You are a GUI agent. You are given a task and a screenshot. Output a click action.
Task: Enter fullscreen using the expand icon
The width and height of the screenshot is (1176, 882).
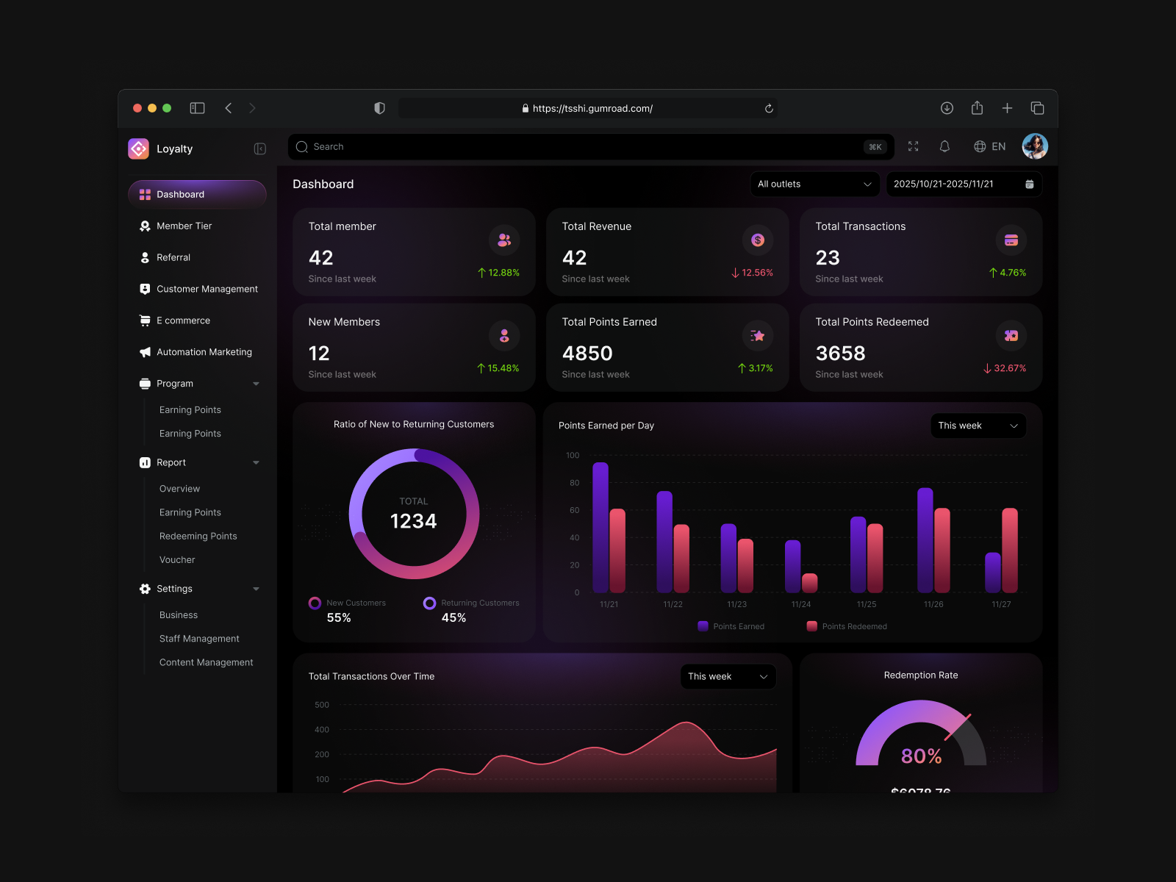coord(913,146)
